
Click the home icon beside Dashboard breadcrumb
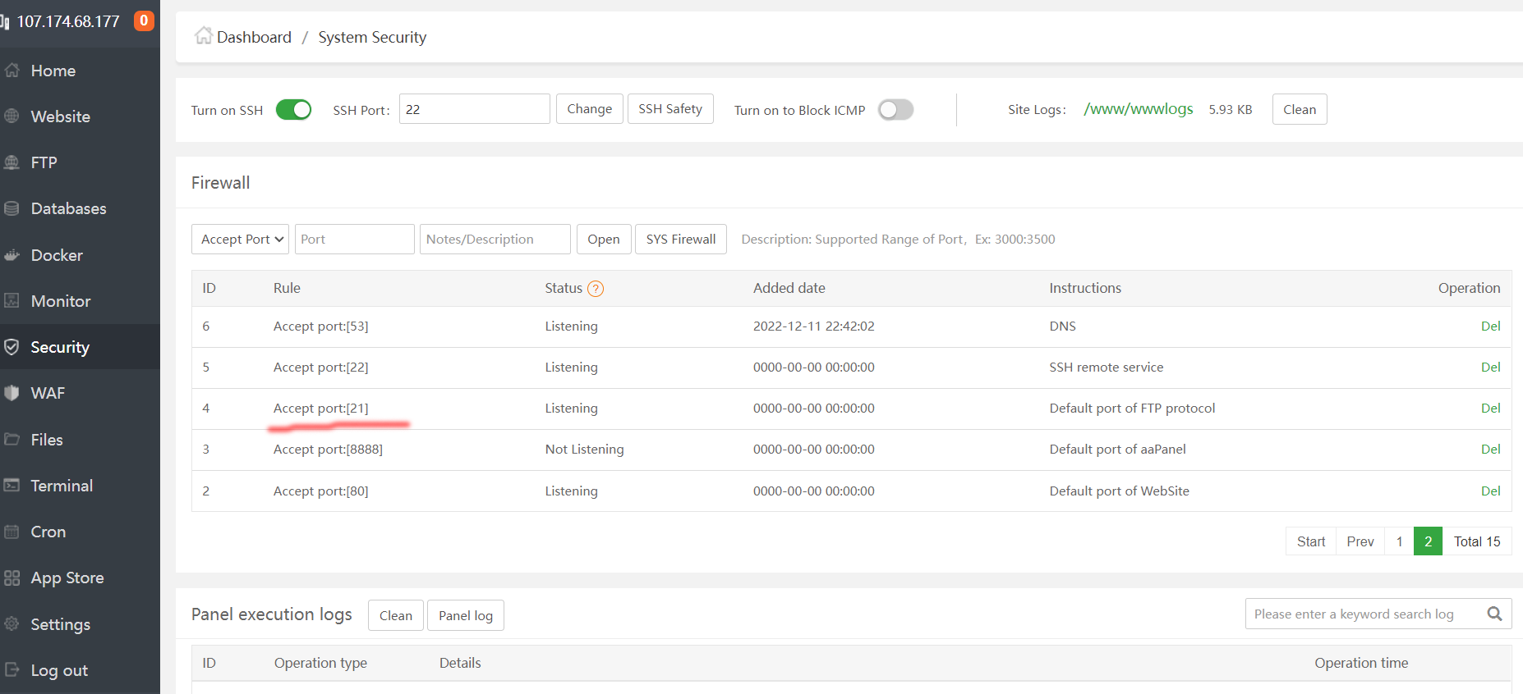click(x=203, y=36)
